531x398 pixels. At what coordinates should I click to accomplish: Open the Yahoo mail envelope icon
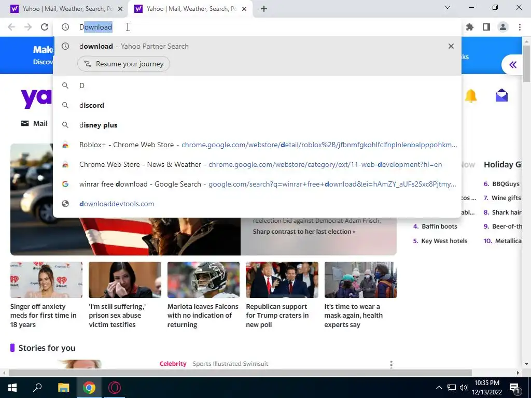[501, 95]
